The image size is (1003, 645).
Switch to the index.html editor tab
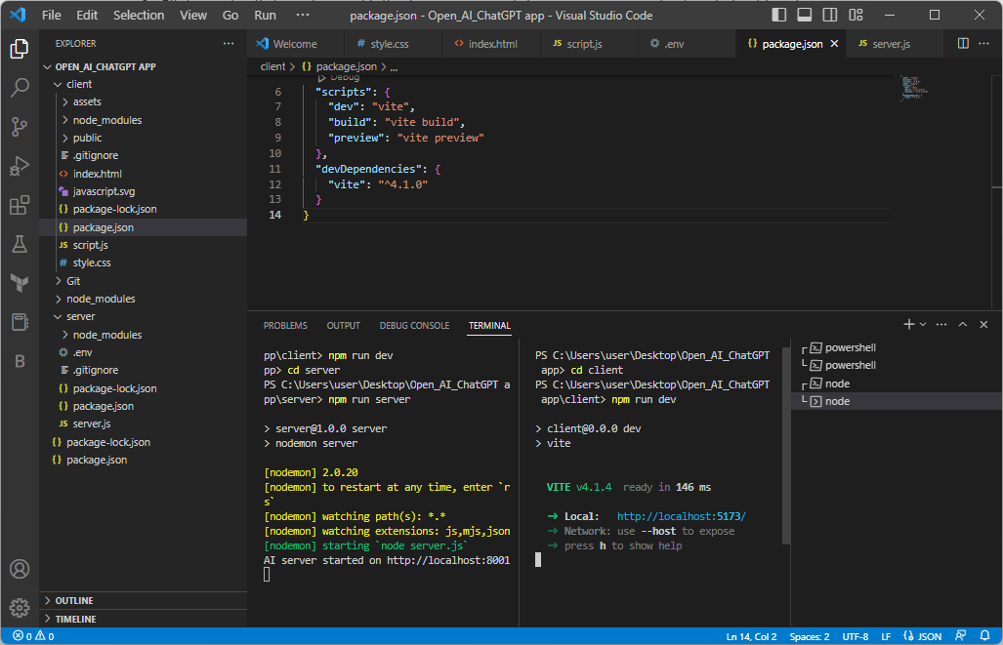[x=491, y=44]
